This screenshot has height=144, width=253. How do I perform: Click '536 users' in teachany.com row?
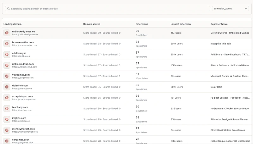click(176, 109)
